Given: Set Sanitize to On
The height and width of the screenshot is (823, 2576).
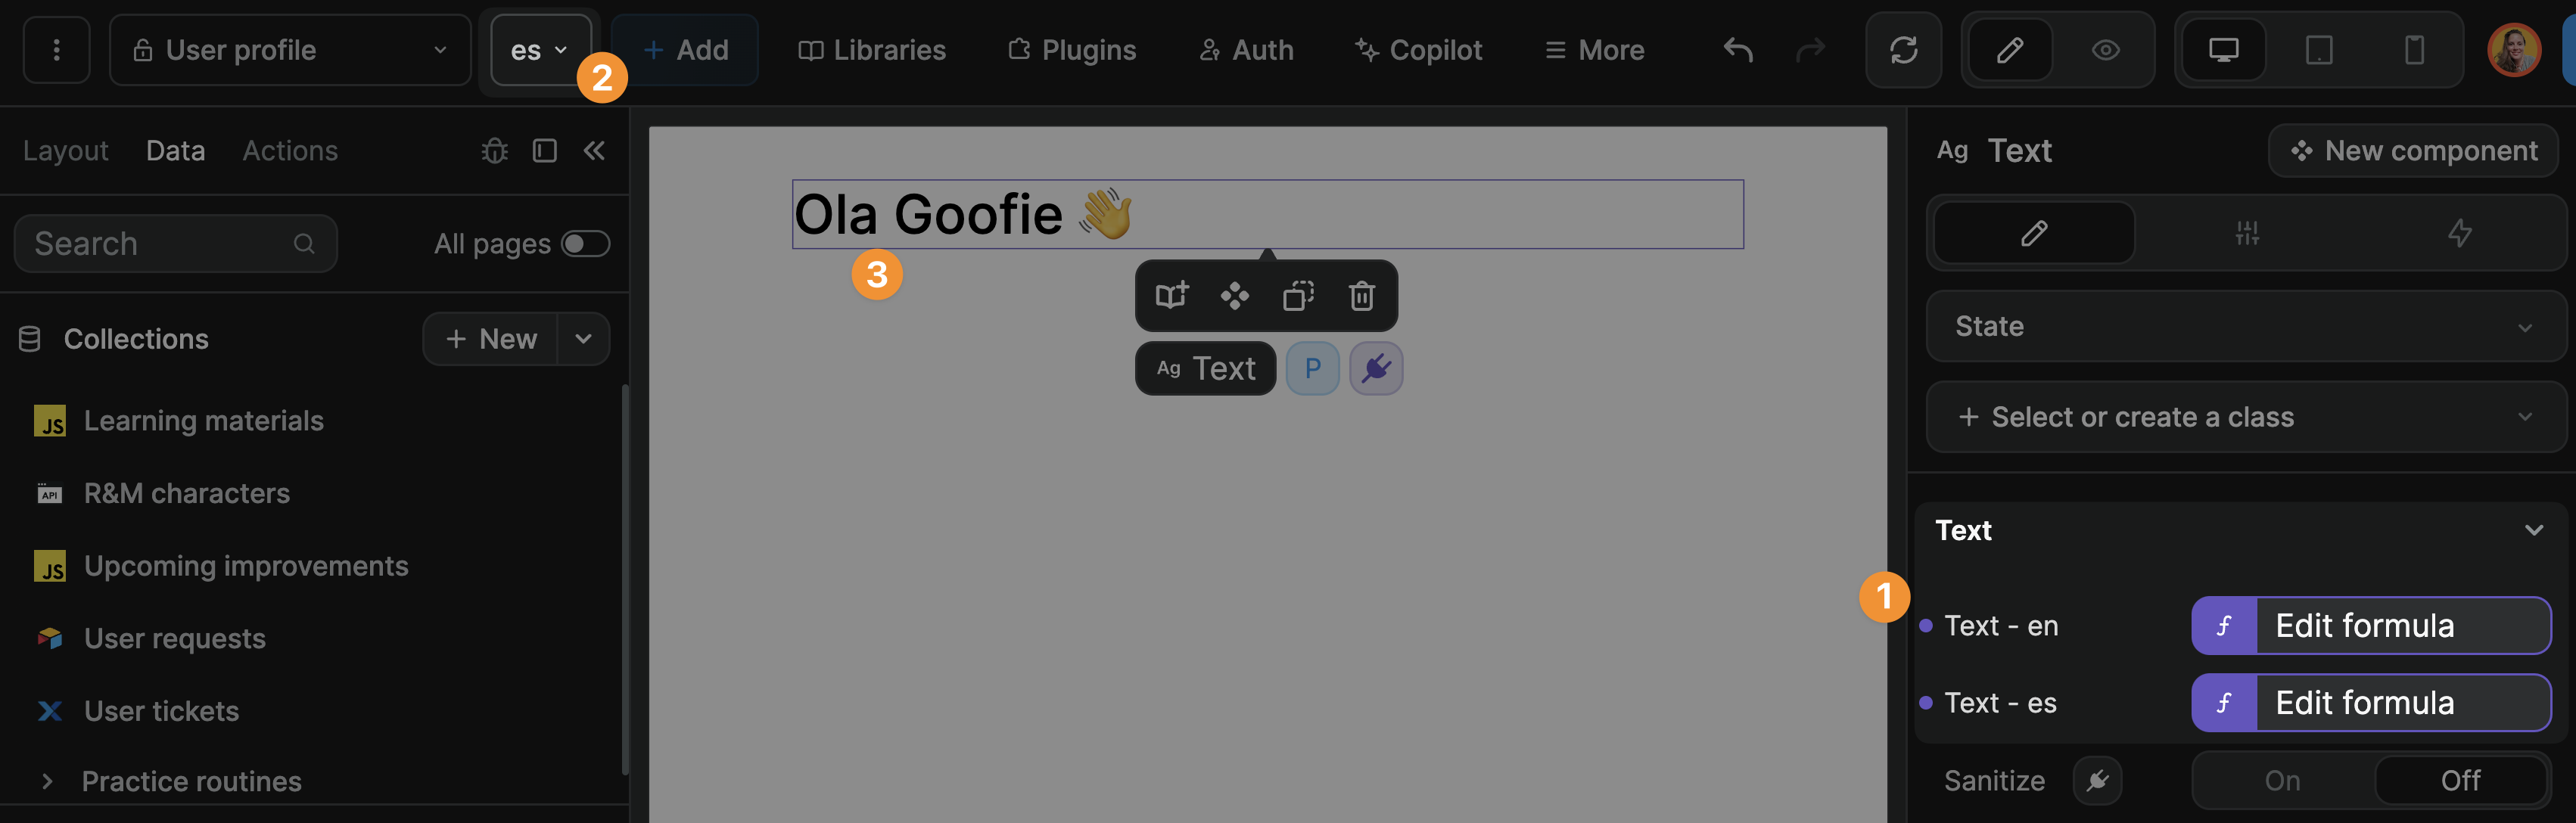Looking at the screenshot, I should [x=2283, y=780].
